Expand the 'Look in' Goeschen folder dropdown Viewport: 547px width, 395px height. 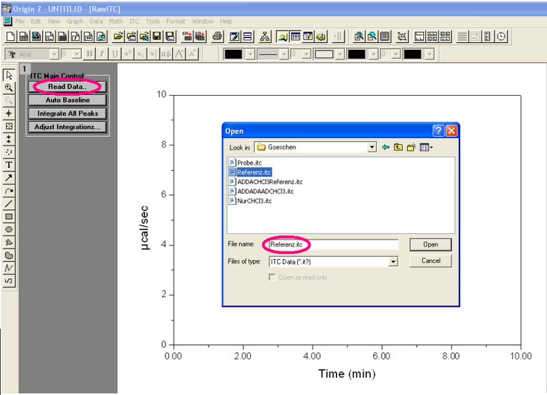372,147
